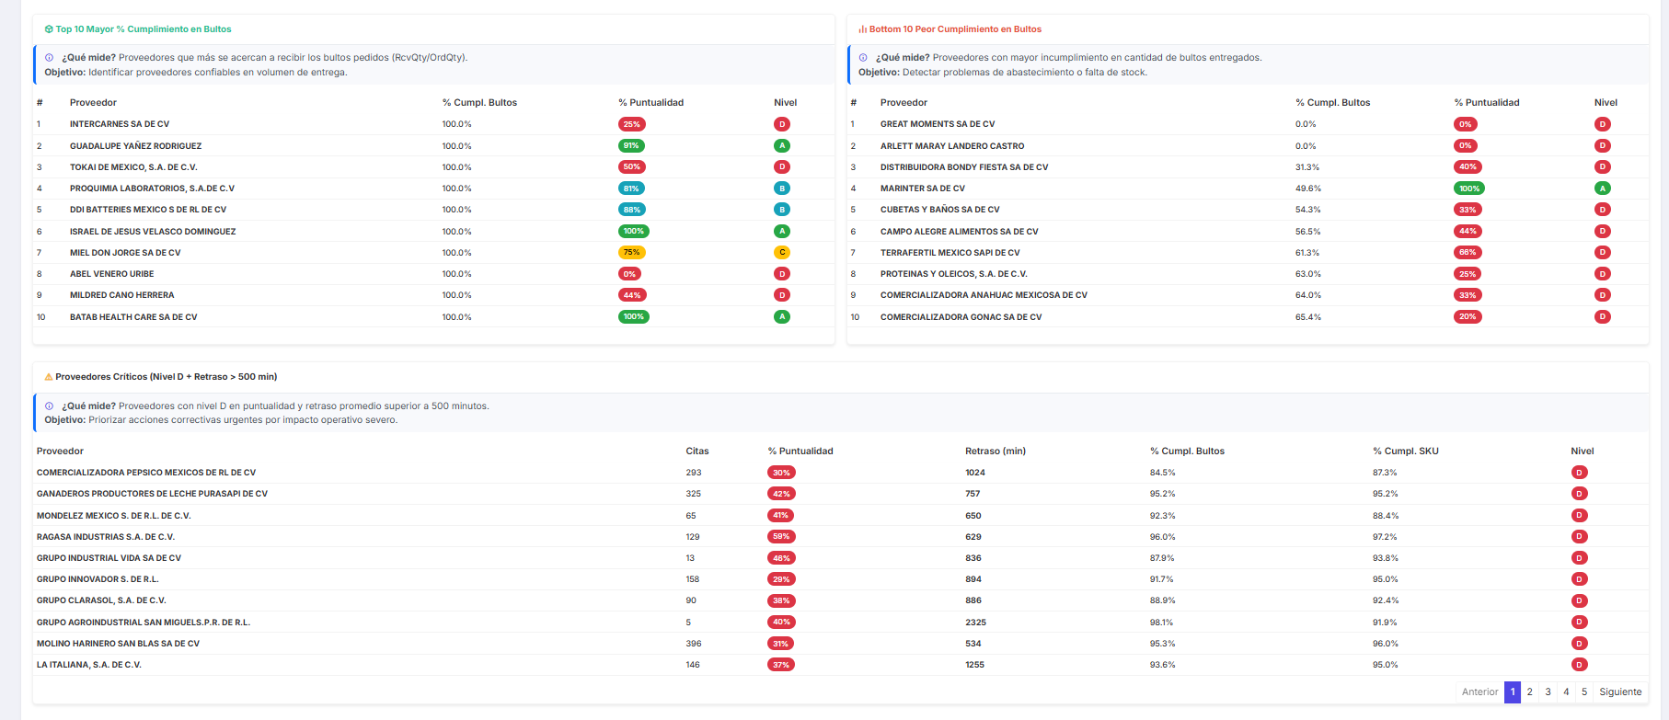Click MARINTER SA DE CV supplier name
Viewport: 1669px width, 720px height.
tap(923, 189)
